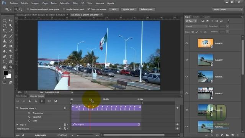The height and width of the screenshot is (138, 245).
Task: Select the Move tool
Action: coord(11,20)
